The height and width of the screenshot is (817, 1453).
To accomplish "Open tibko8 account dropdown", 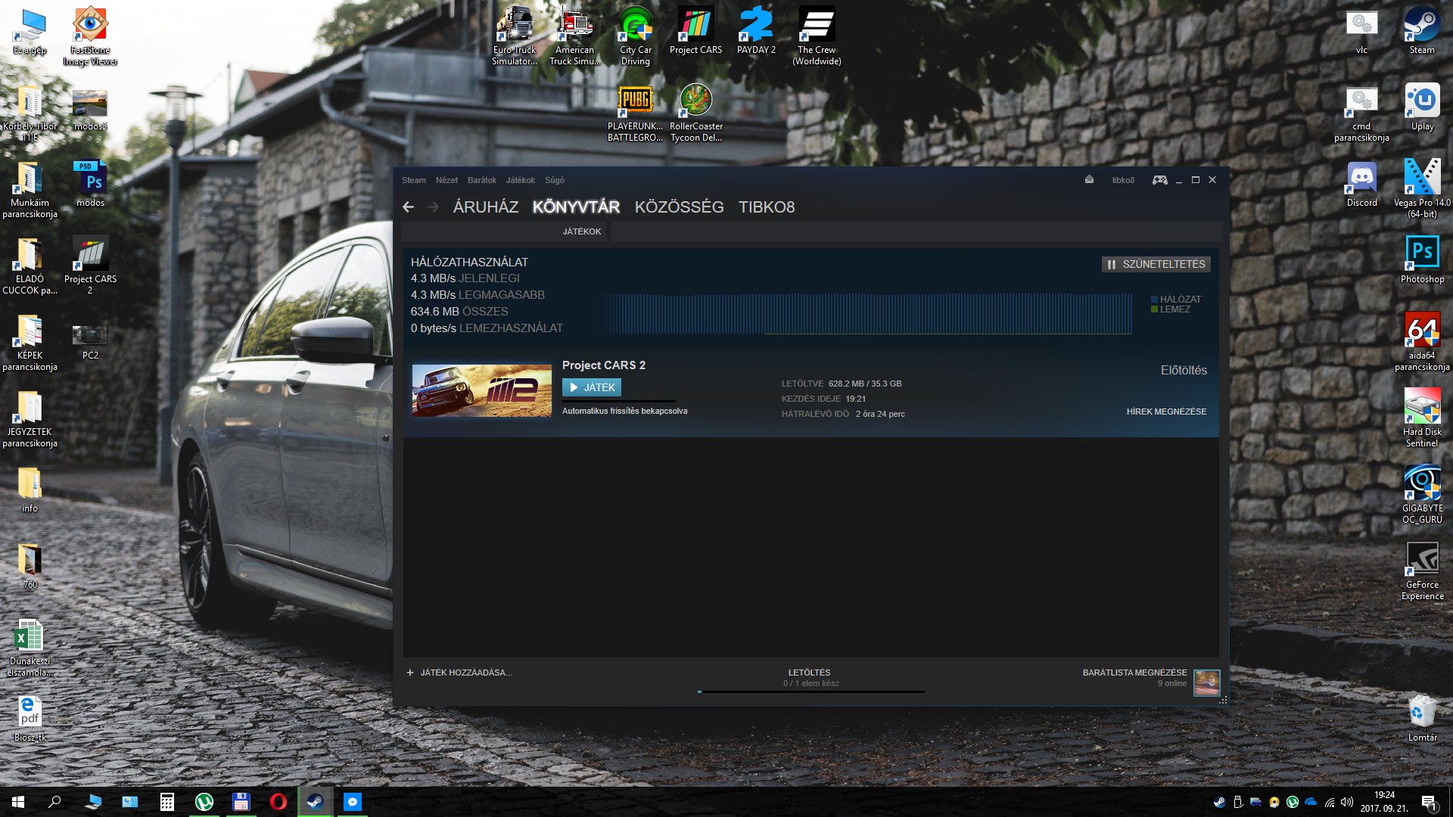I will tap(1123, 180).
